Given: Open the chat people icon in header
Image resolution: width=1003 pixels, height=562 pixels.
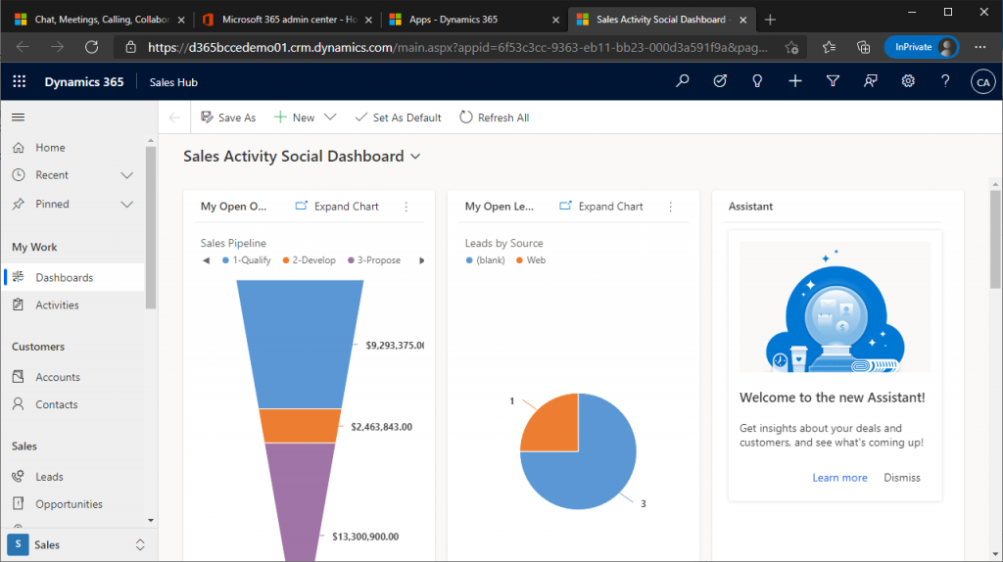Looking at the screenshot, I should [871, 81].
